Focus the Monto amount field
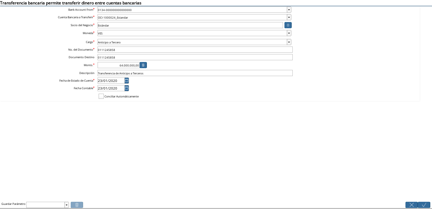The image size is (432, 209). point(118,65)
